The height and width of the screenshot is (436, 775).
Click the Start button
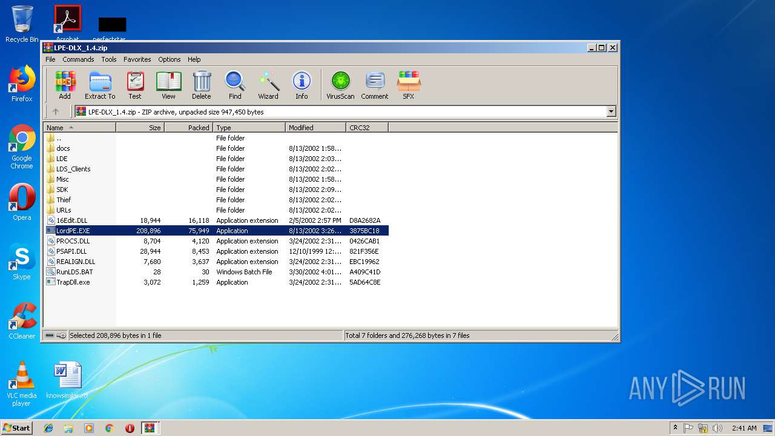coord(16,428)
